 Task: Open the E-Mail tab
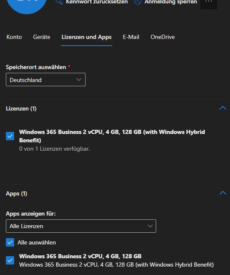(131, 37)
